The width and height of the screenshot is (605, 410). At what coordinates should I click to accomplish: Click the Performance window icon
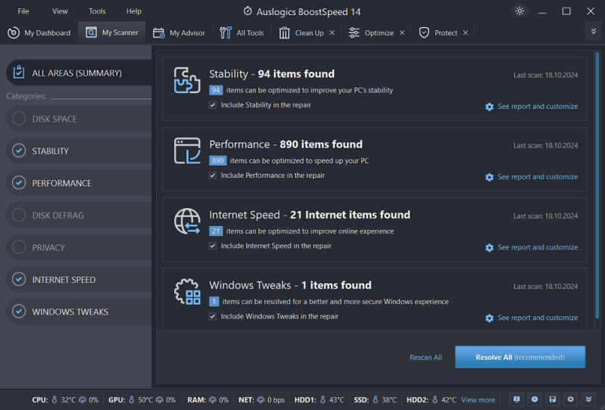point(187,151)
